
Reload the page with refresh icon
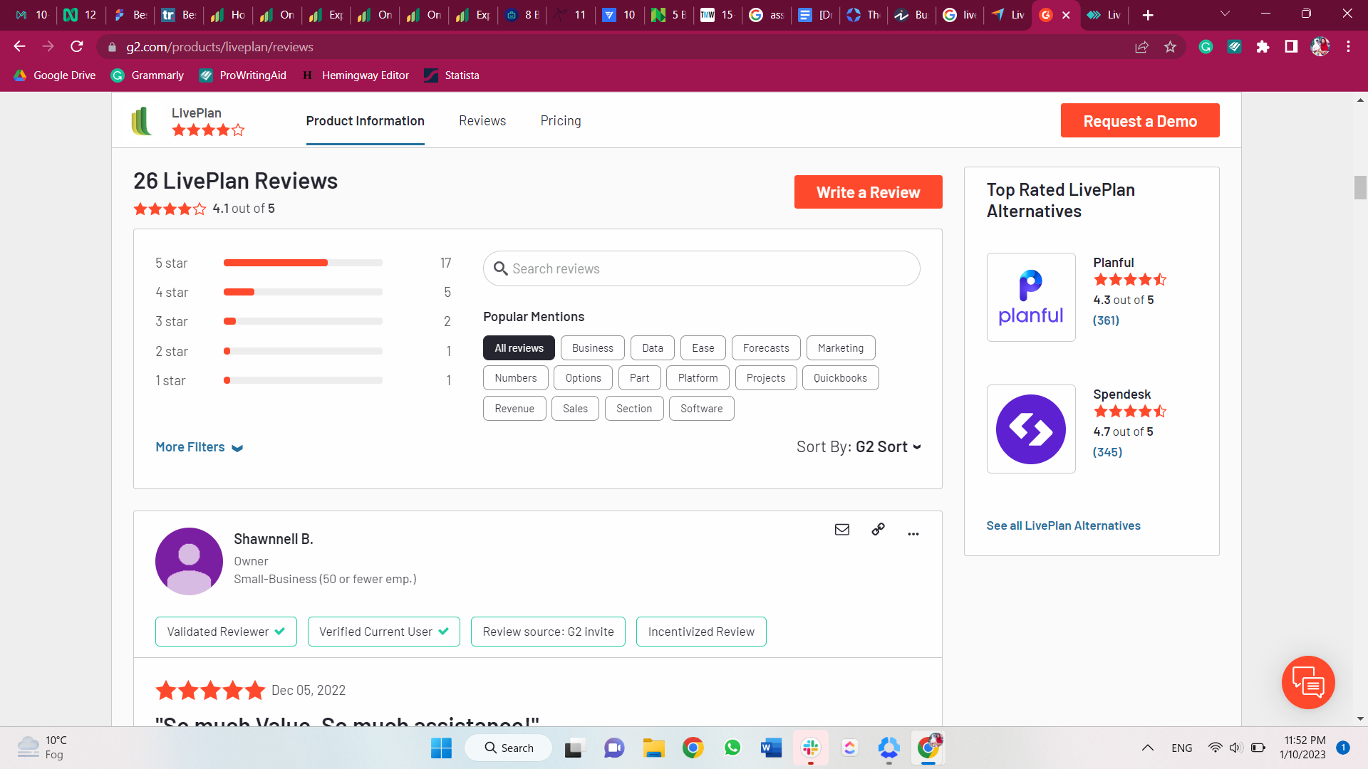[77, 47]
